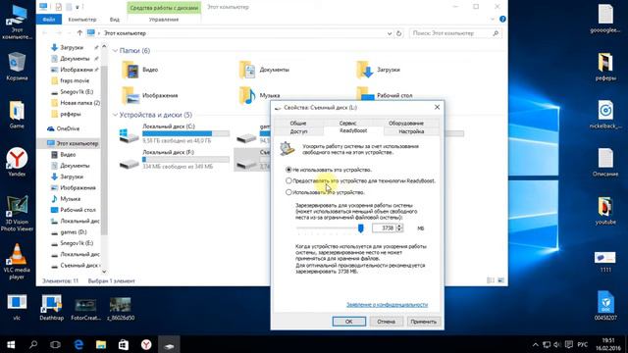Screen dimensions: 628x353
Task: Open the FotorCreat desktop icon
Action: 85,309
